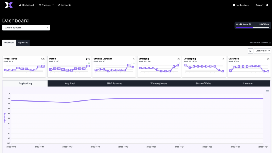The height and width of the screenshot is (153, 272).
Task: Select the Avg Pixel chart tab
Action: [x=70, y=84]
